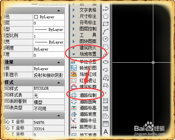This screenshot has height=140, width=175.
Task: Click the 颜色 ByLayer color swatch
Action: (36, 17)
